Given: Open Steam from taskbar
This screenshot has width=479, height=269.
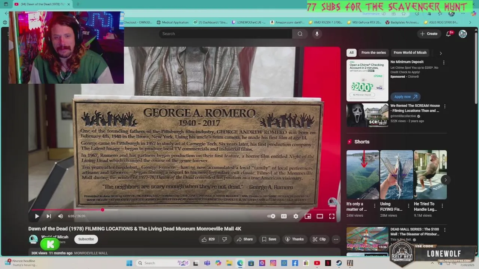Looking at the screenshot, I should point(339,263).
